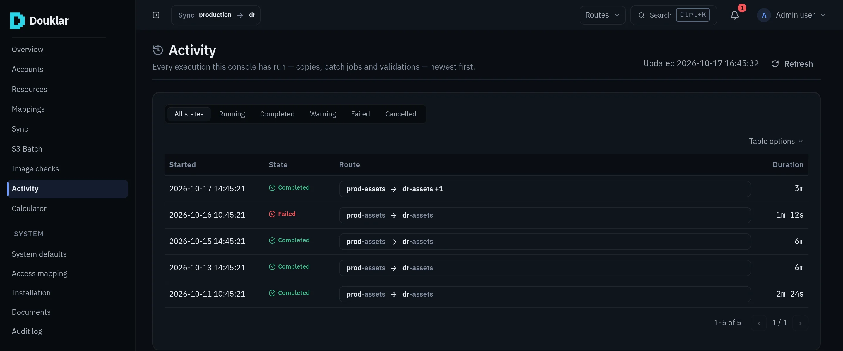
Task: Sort by the Started column header
Action: pos(182,165)
